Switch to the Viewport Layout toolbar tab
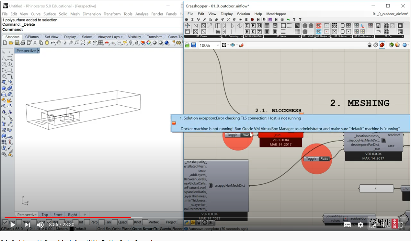 pyautogui.click(x=110, y=37)
